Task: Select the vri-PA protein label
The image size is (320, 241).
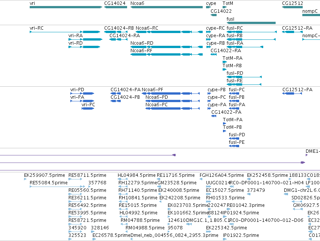Action: 77,97
